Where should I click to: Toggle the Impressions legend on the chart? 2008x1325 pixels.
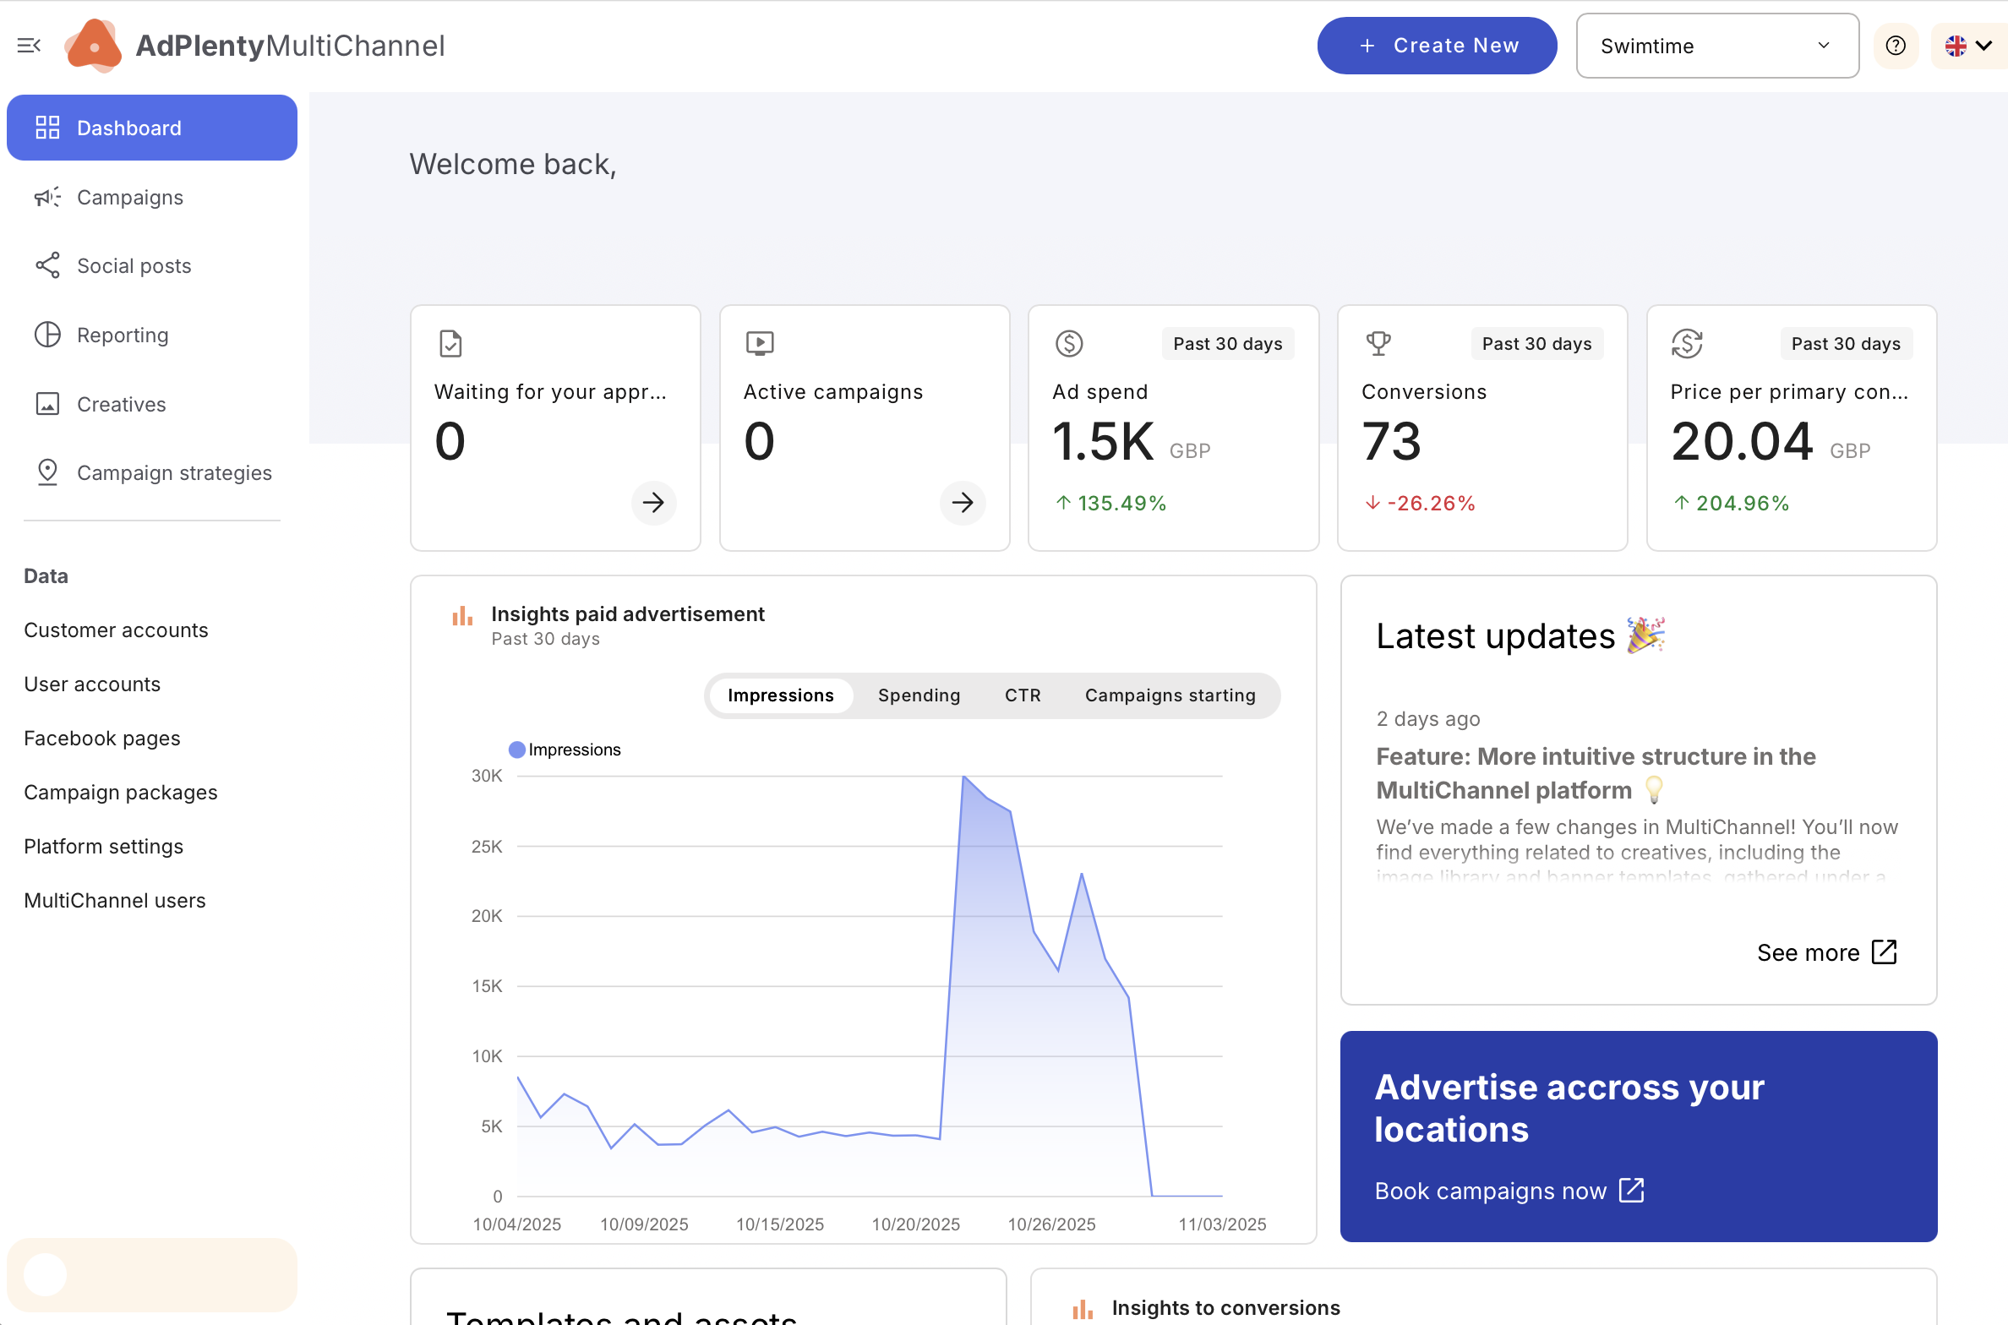(565, 749)
